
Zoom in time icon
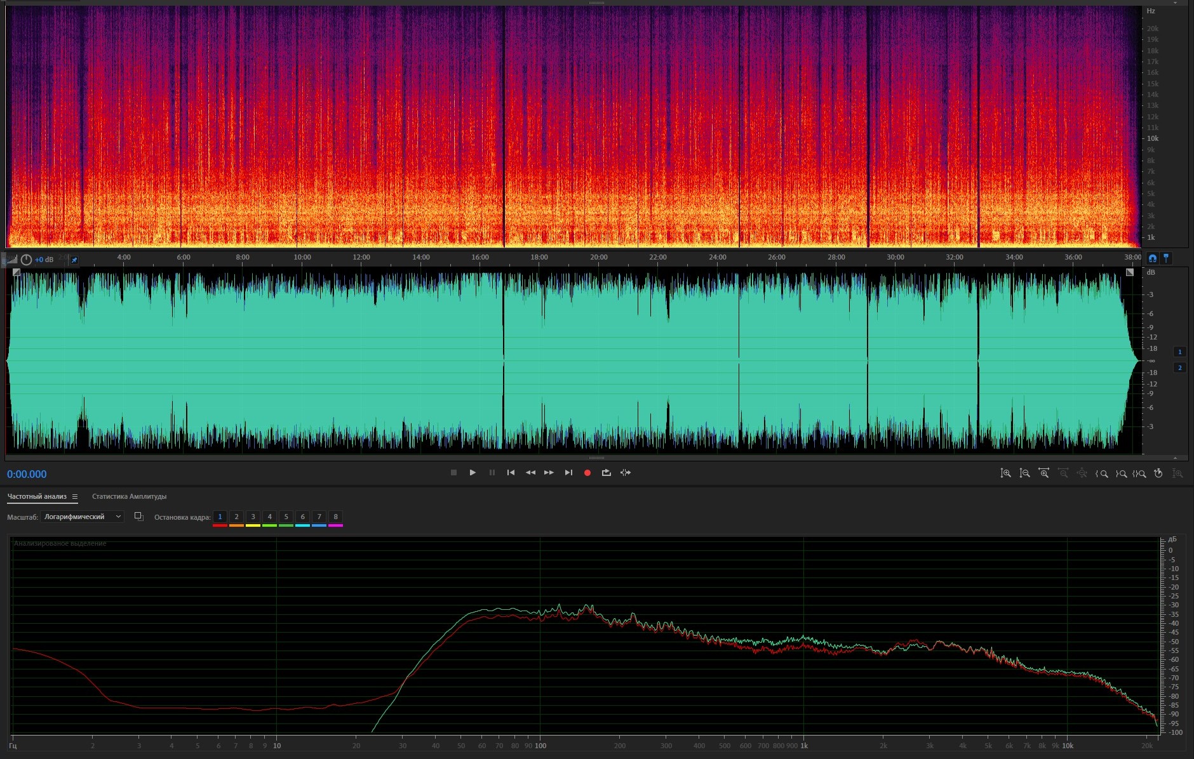coord(1043,473)
